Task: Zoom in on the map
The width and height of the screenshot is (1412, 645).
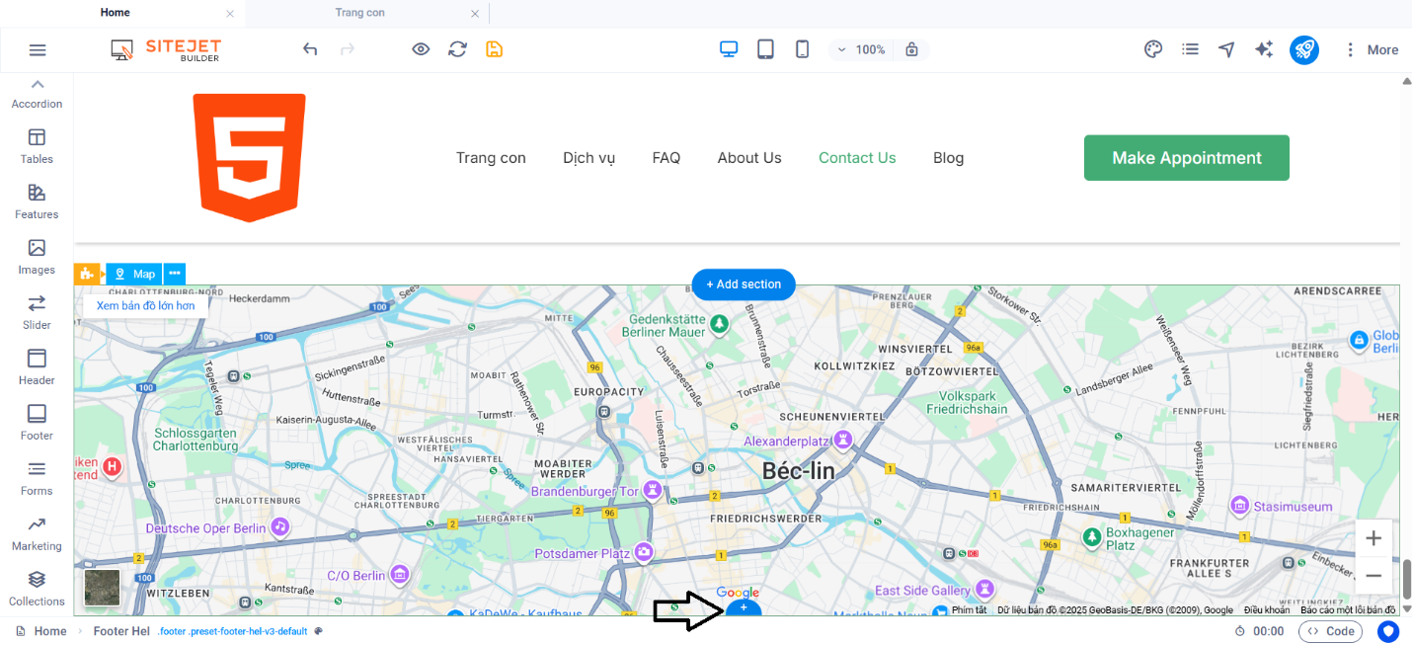Action: (x=1373, y=538)
